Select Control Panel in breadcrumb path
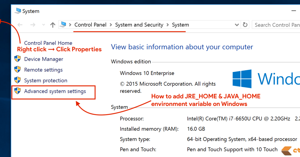The width and height of the screenshot is (300, 157). coord(90,25)
